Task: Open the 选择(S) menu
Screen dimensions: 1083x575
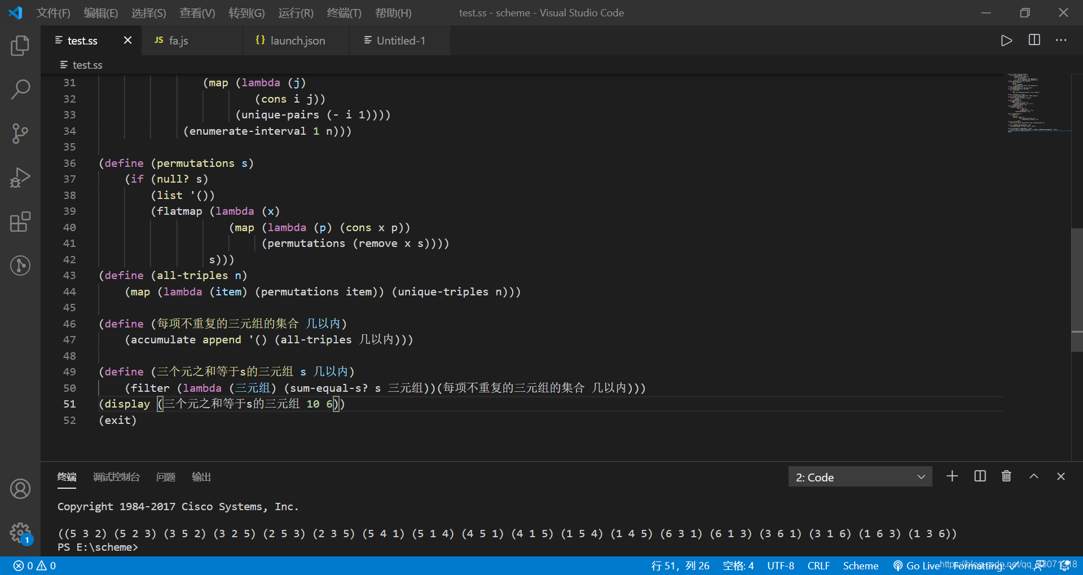Action: point(149,12)
